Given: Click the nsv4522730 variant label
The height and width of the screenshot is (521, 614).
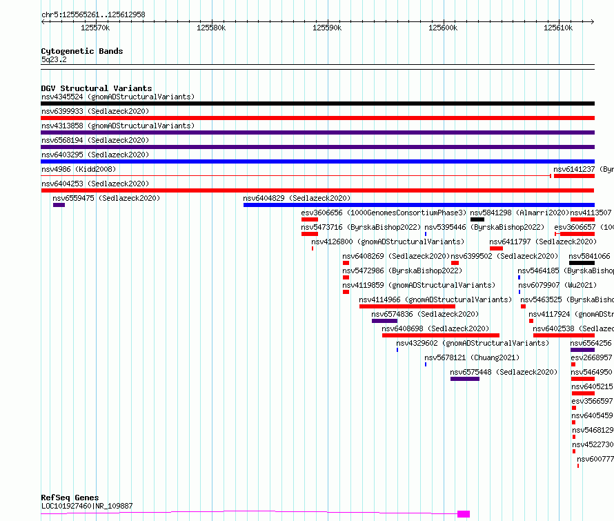Looking at the screenshot, I should pos(593,444).
